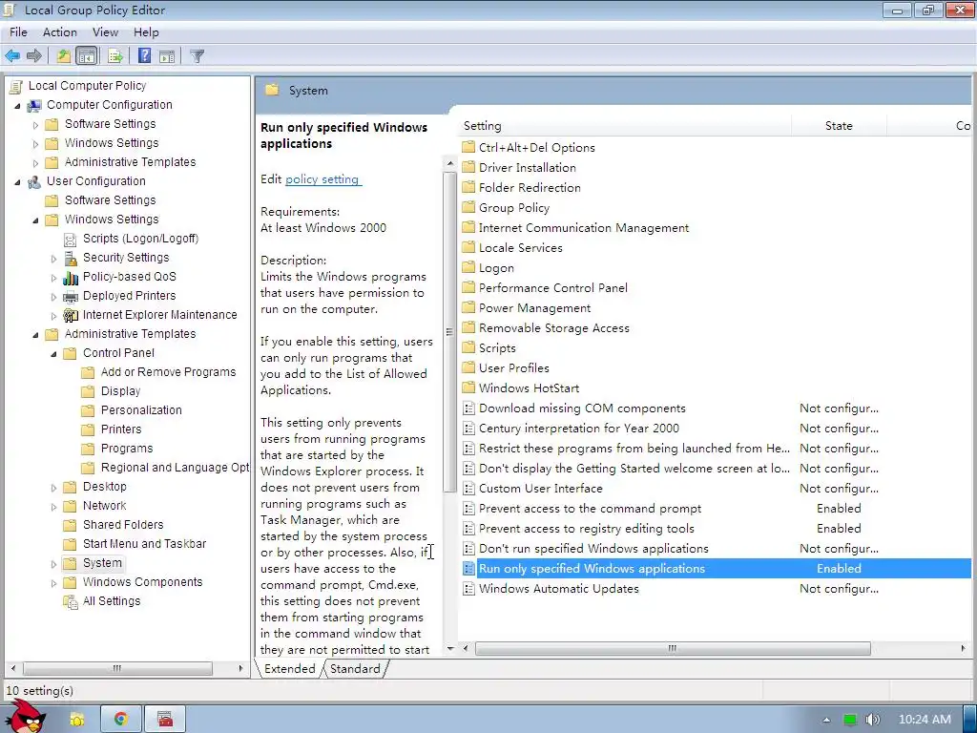977x733 pixels.
Task: Switch to the Extended tab
Action: point(290,669)
